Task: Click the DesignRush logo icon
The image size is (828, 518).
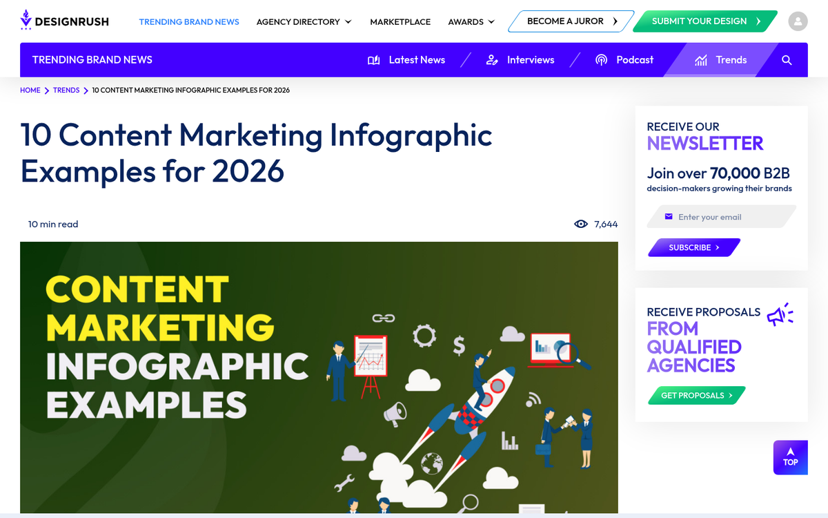Action: 26,19
